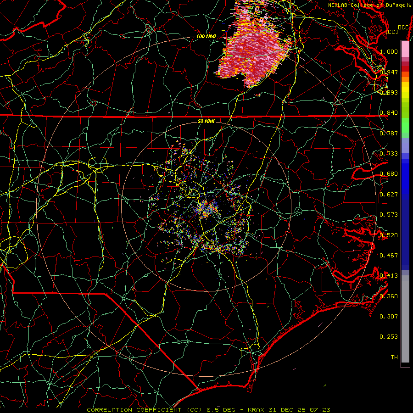Click the 0.467 legend value
The width and height of the screenshot is (413, 413).
pyautogui.click(x=389, y=255)
